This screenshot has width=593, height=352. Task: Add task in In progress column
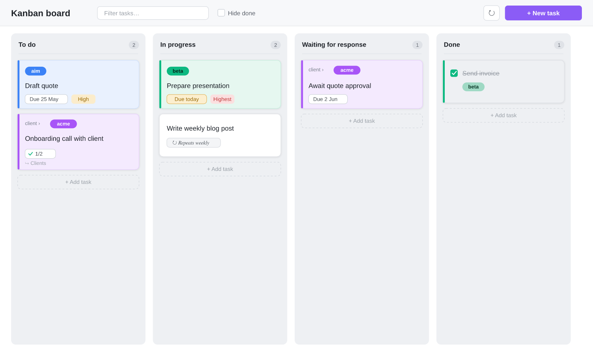pos(220,169)
